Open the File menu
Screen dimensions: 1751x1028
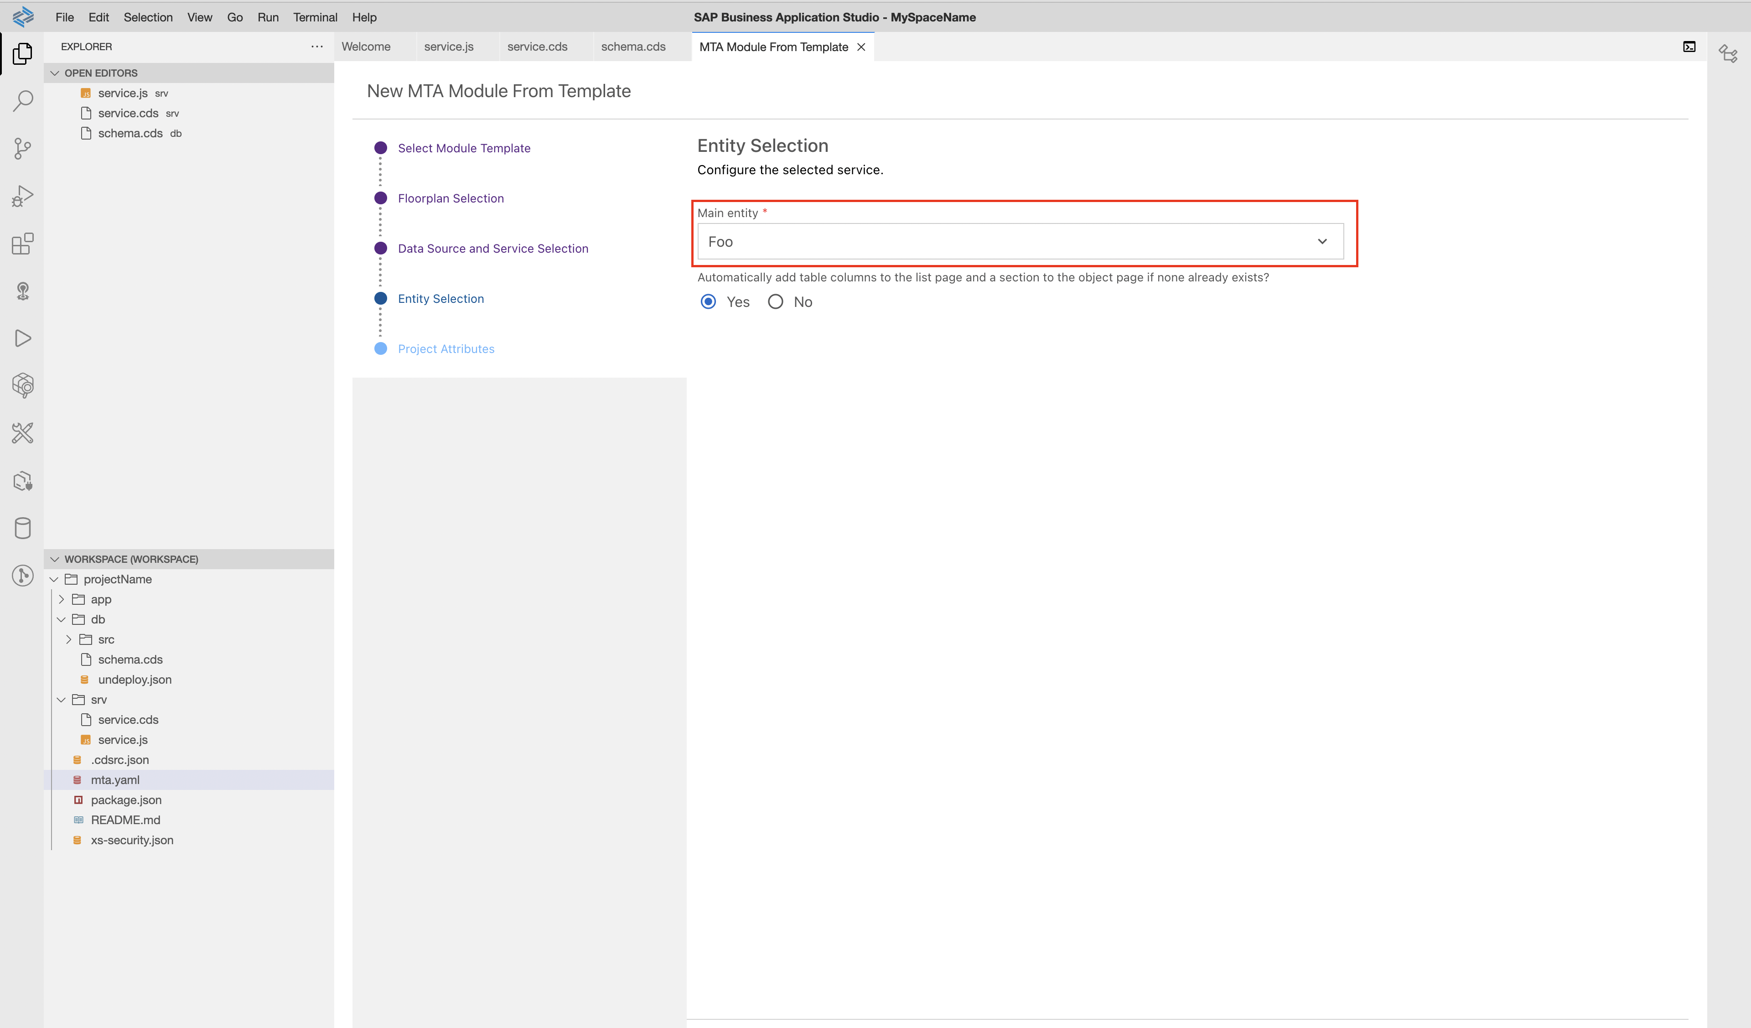coord(65,17)
